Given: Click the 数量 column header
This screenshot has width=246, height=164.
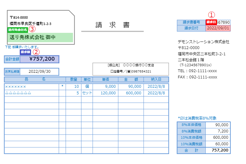Looking at the screenshot, I should 73,79.
